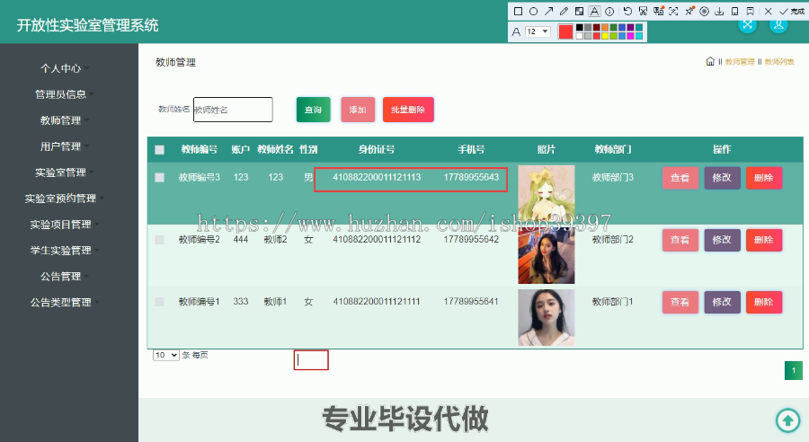The width and height of the screenshot is (809, 442).
Task: Click 修改 for 教师编号3
Action: (x=722, y=178)
